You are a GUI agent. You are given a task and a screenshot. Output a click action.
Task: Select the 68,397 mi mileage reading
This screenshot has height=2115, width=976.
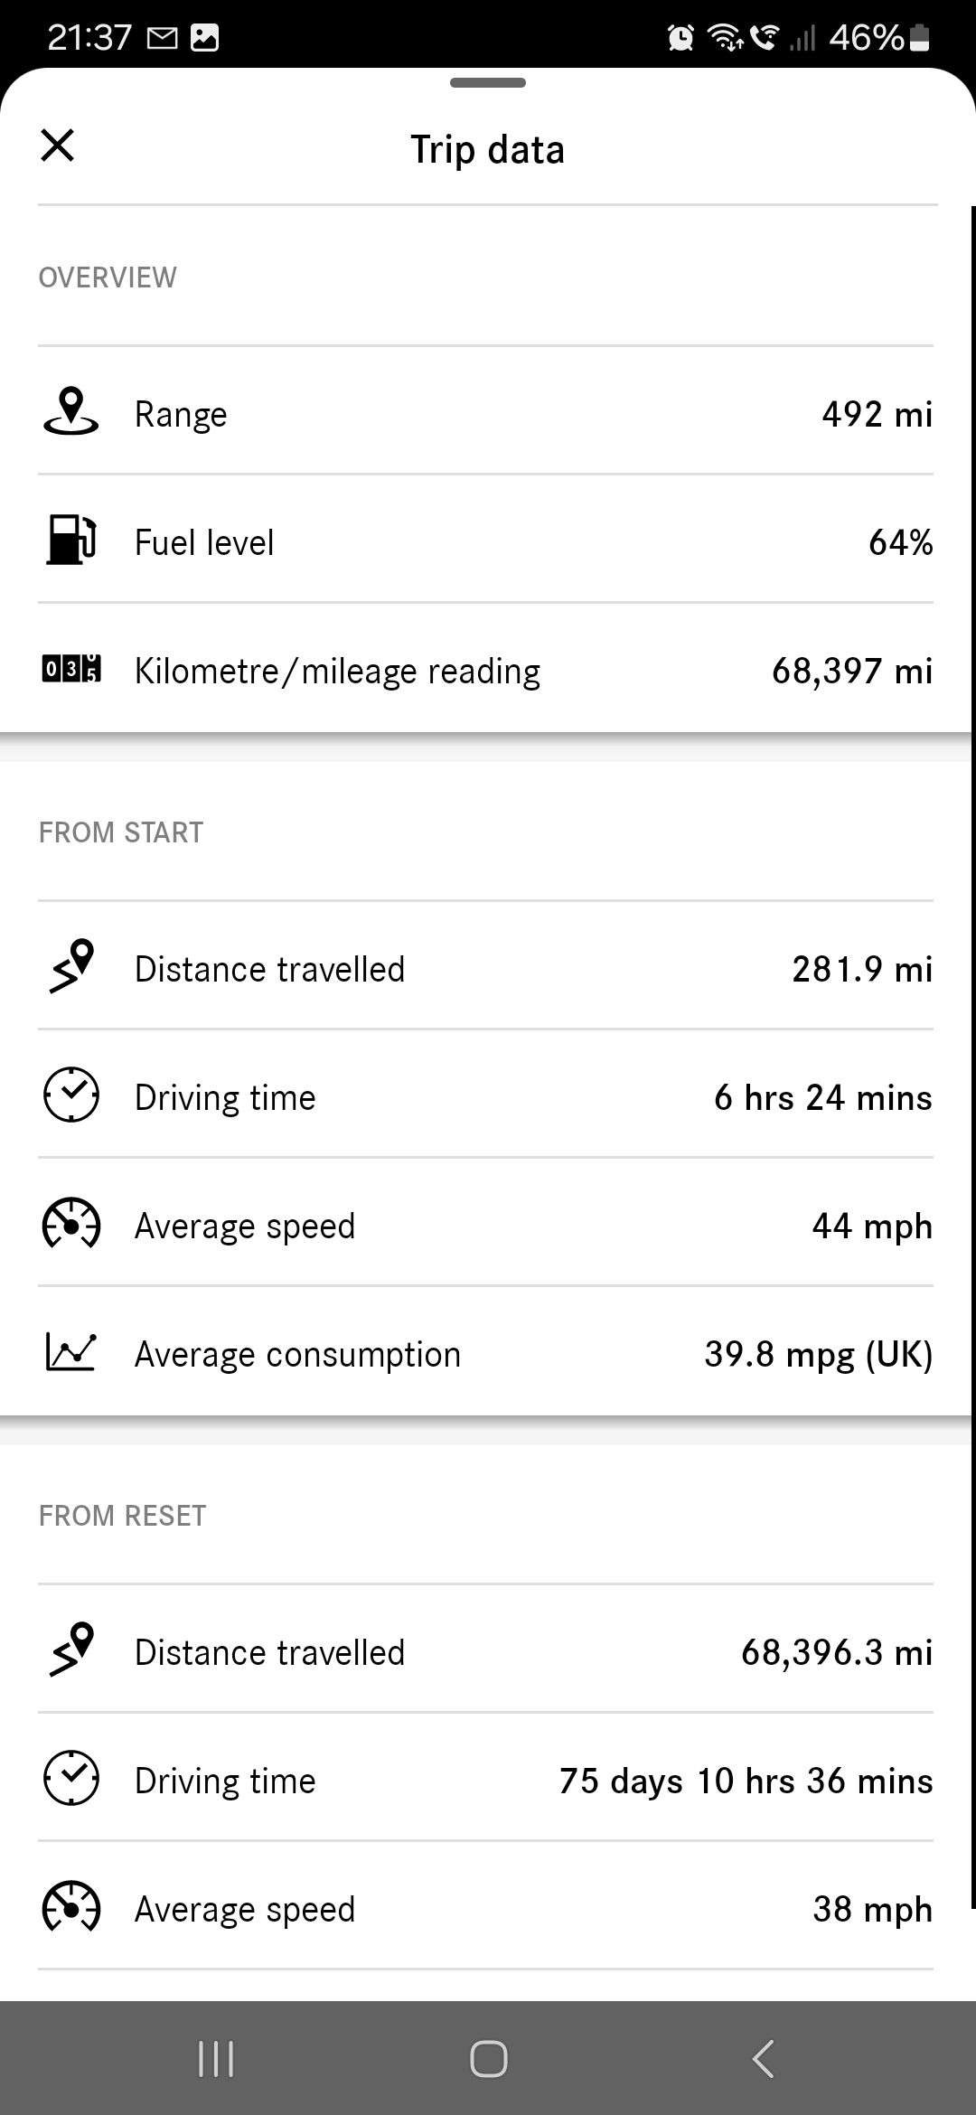click(851, 671)
